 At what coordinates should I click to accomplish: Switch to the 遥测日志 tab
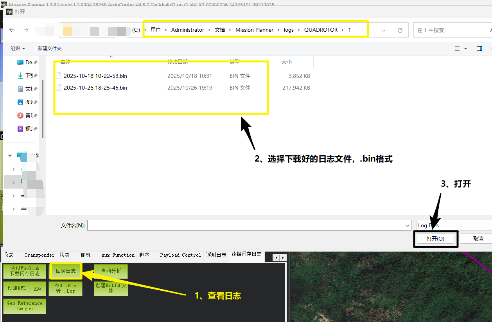216,255
